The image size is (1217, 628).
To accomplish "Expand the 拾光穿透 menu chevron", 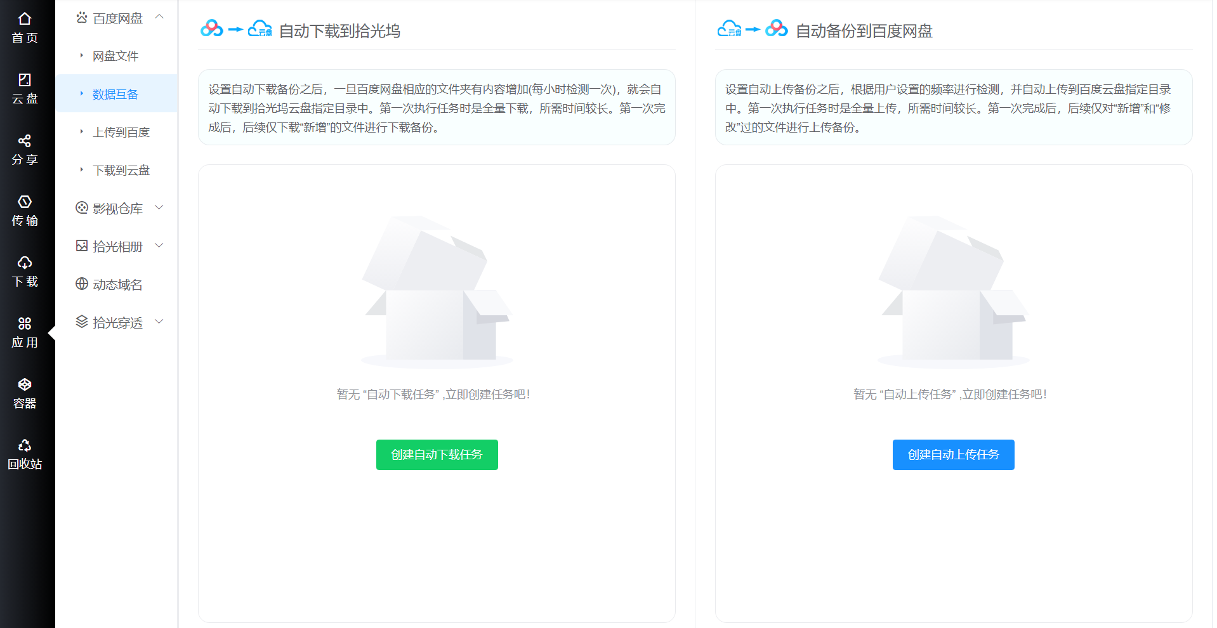I will (159, 322).
